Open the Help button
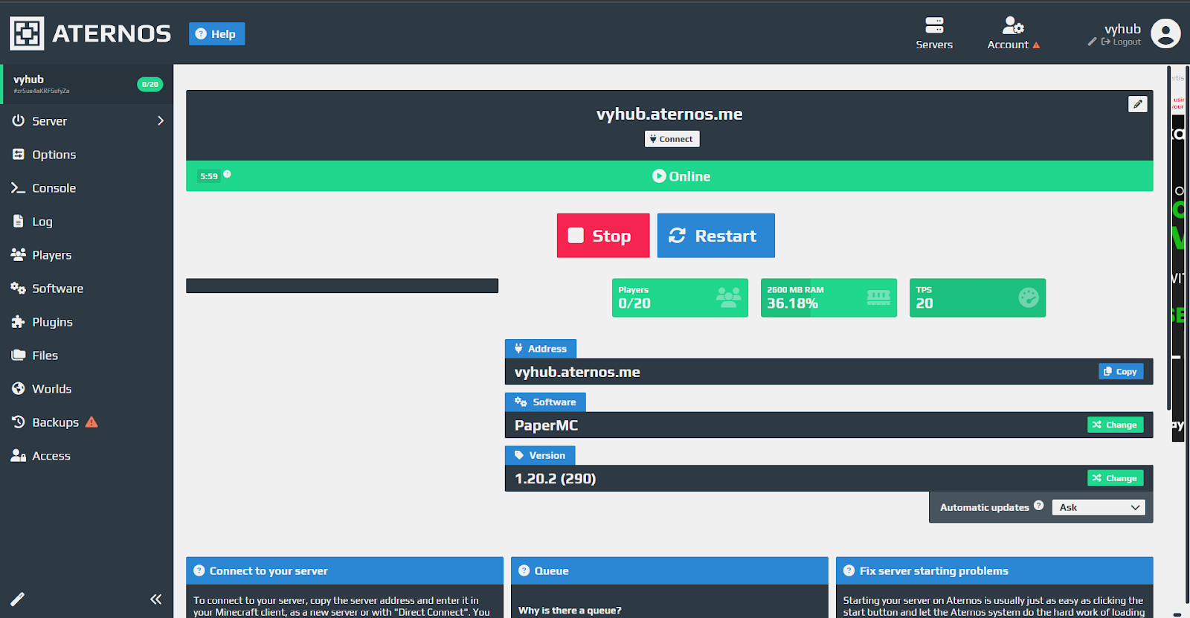 216,33
